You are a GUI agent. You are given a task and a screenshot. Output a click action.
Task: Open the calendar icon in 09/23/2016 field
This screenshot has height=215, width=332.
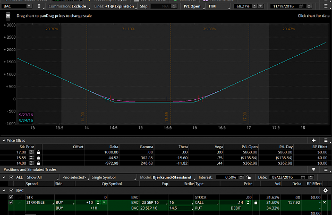(x=303, y=177)
